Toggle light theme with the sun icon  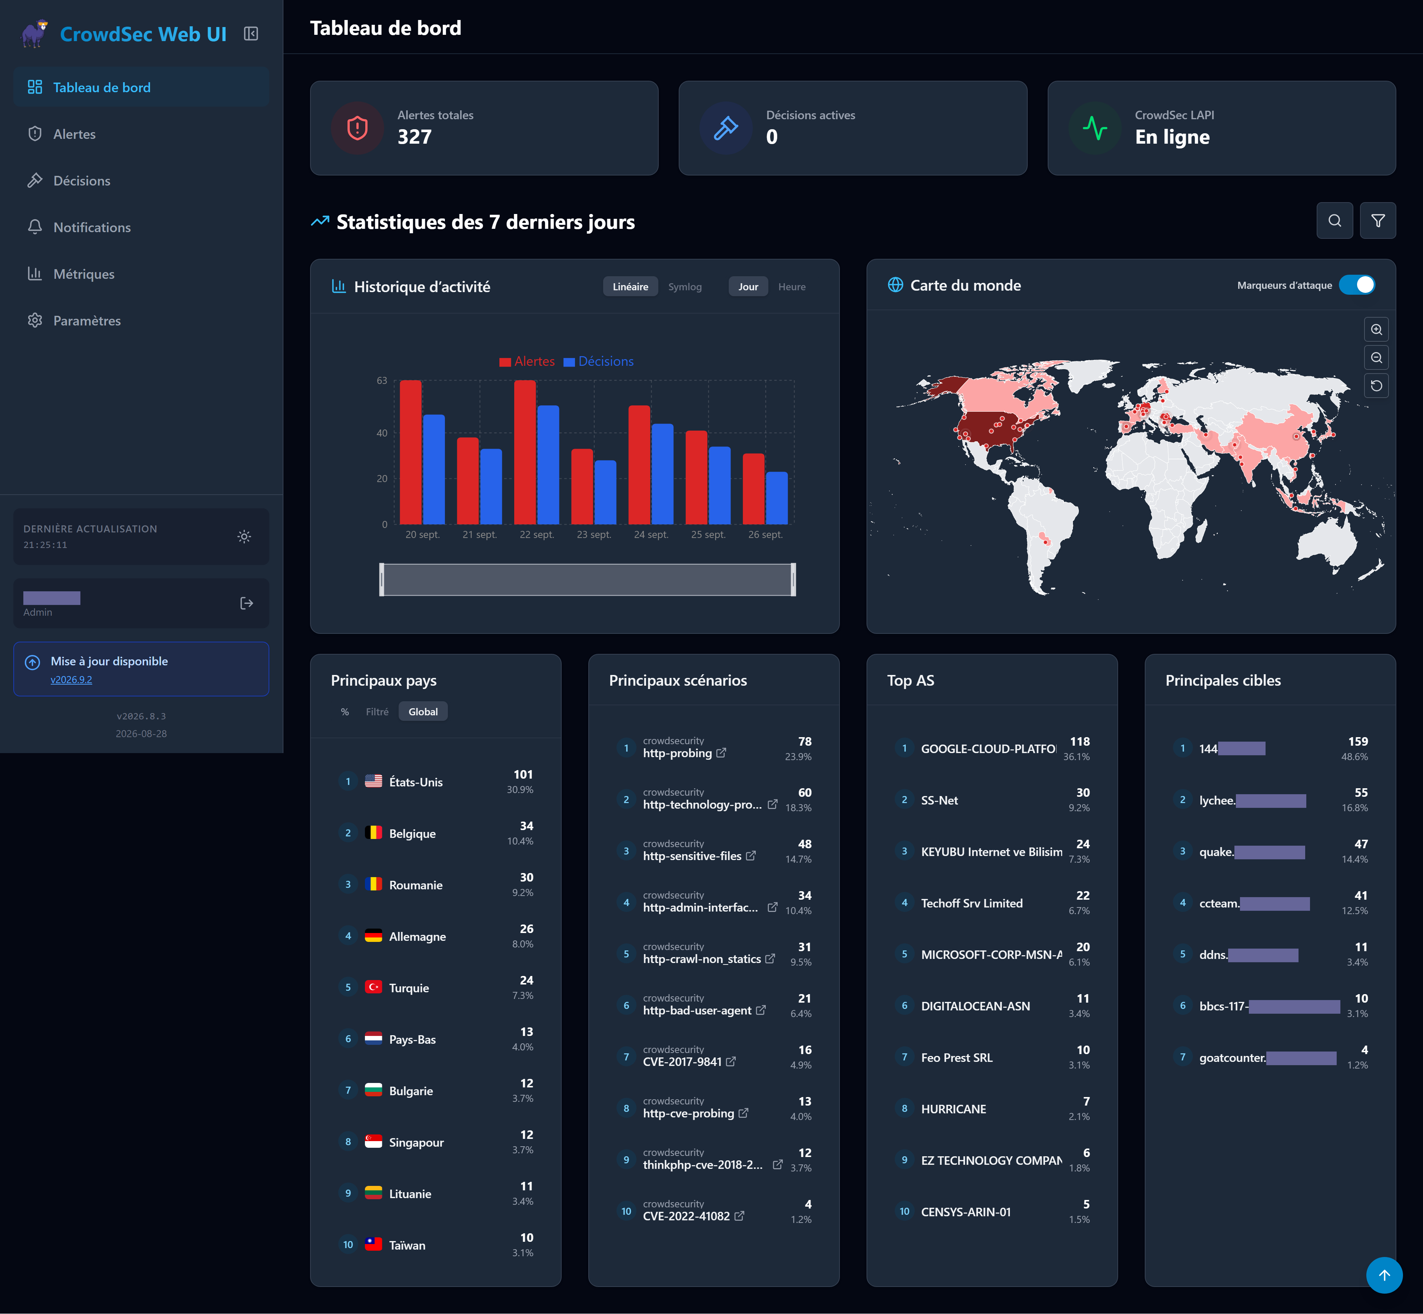[244, 537]
